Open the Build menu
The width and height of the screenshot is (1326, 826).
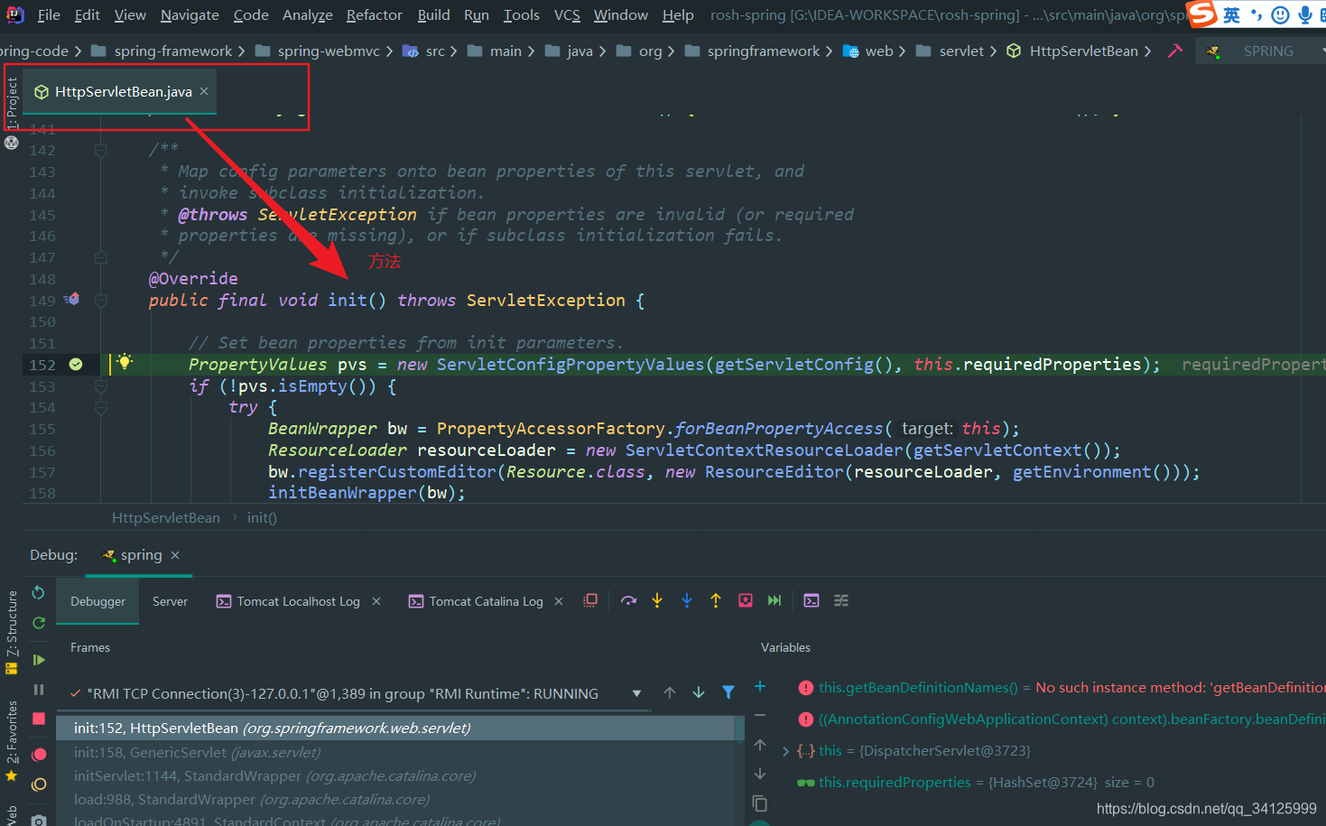point(433,14)
